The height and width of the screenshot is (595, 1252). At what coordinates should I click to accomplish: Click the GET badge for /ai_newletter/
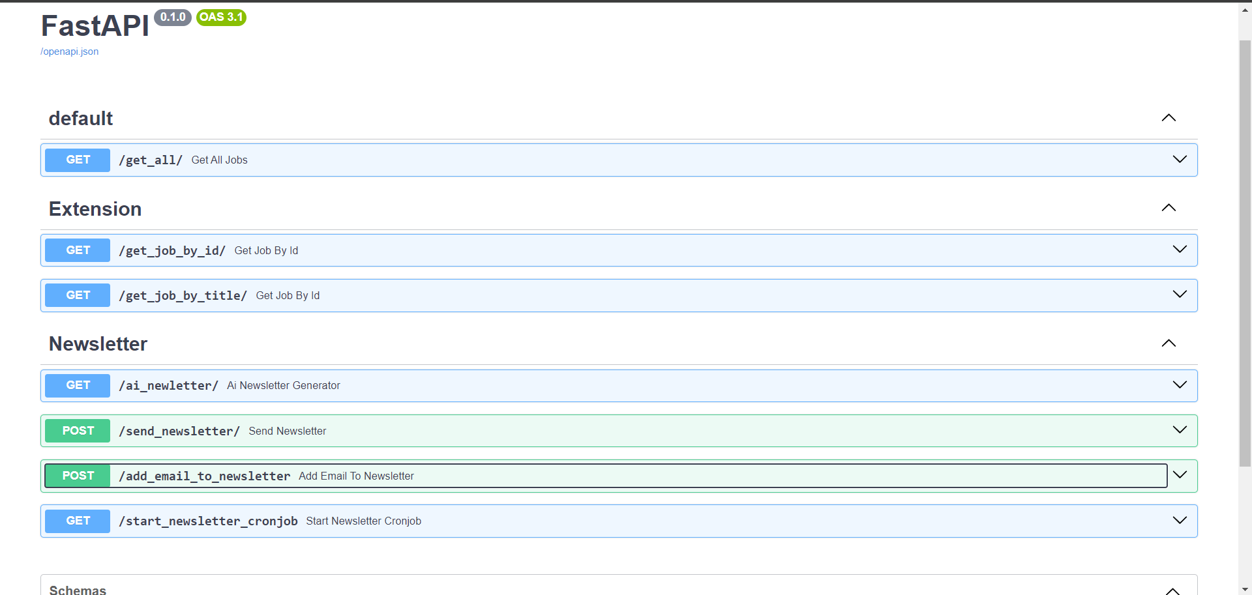click(x=78, y=385)
